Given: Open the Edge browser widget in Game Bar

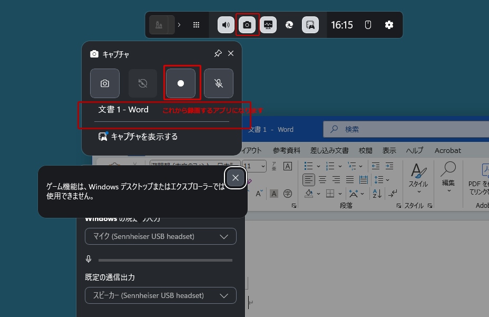Looking at the screenshot, I should (289, 25).
